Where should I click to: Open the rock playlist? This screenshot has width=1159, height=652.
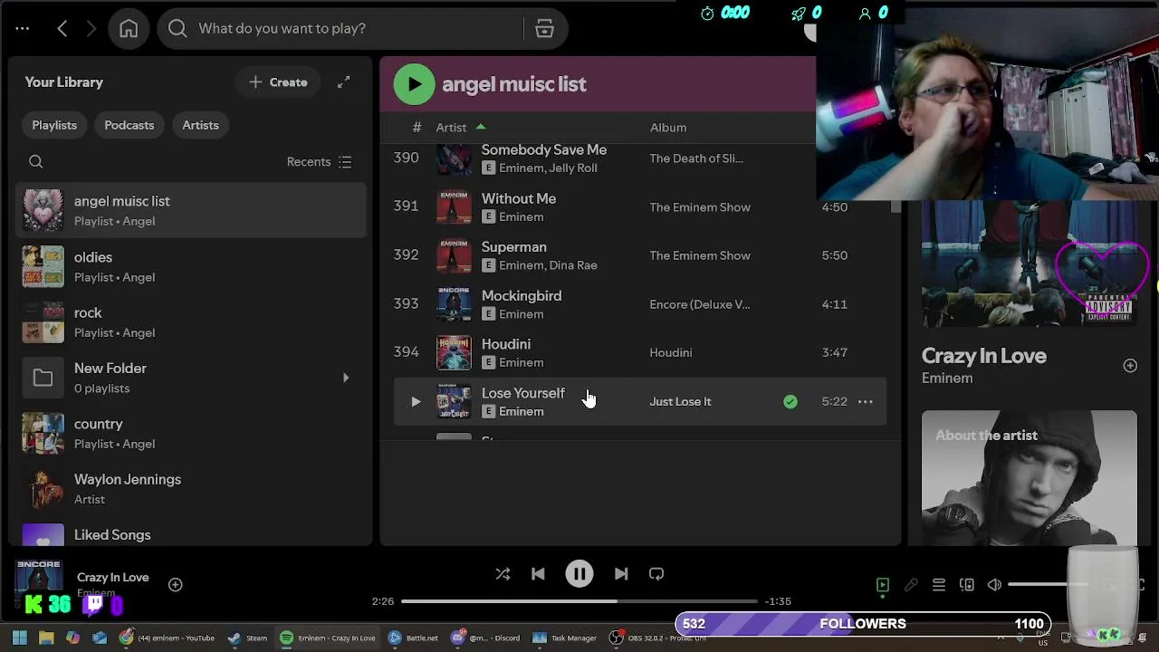[191, 321]
